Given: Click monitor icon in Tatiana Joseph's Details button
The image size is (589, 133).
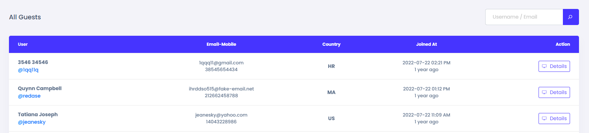Looking at the screenshot, I should 544,118.
